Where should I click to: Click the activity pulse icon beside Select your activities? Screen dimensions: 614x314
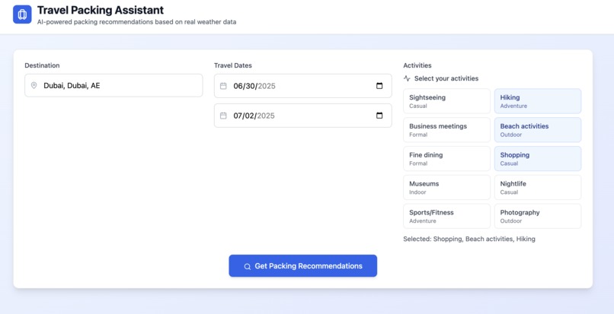407,78
